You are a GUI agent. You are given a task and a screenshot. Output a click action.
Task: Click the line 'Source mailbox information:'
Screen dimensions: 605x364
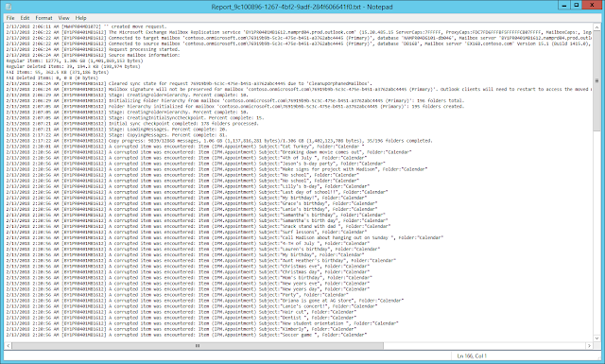tap(93, 55)
